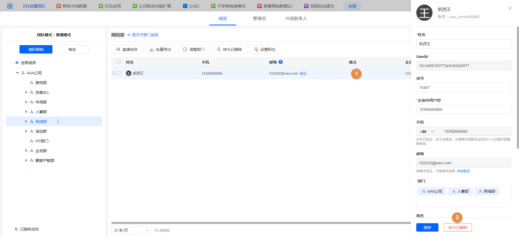Close the member detail panel
The image size is (519, 237).
pos(510,8)
